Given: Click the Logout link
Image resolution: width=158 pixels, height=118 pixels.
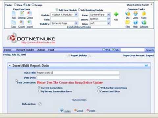Looking at the screenshot, I should coord(150,55).
